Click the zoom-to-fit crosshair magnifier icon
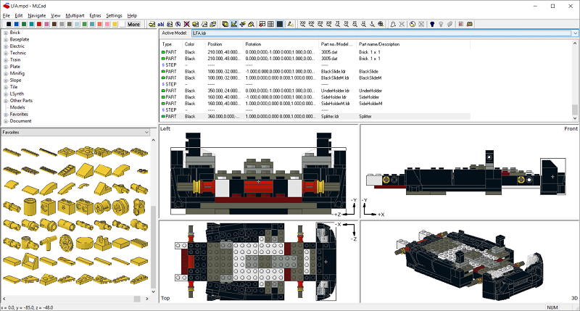 pos(381,24)
